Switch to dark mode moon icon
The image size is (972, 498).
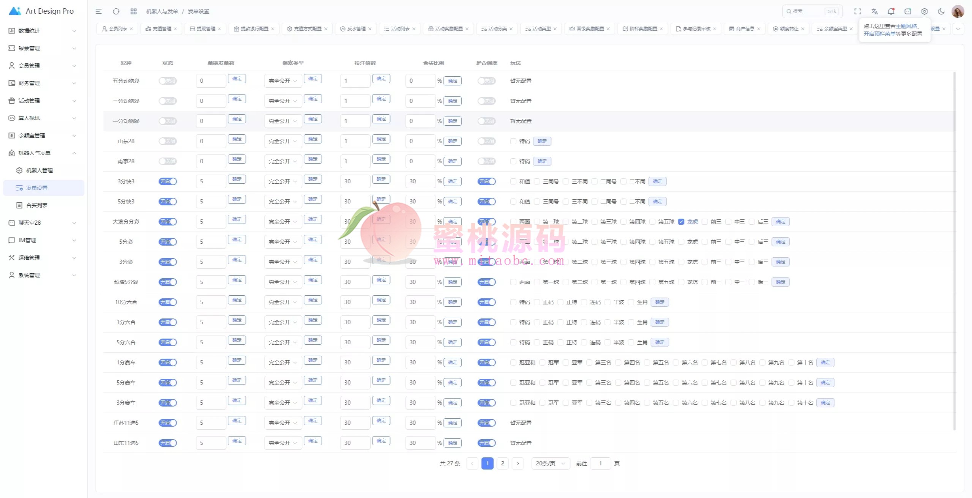tap(941, 11)
